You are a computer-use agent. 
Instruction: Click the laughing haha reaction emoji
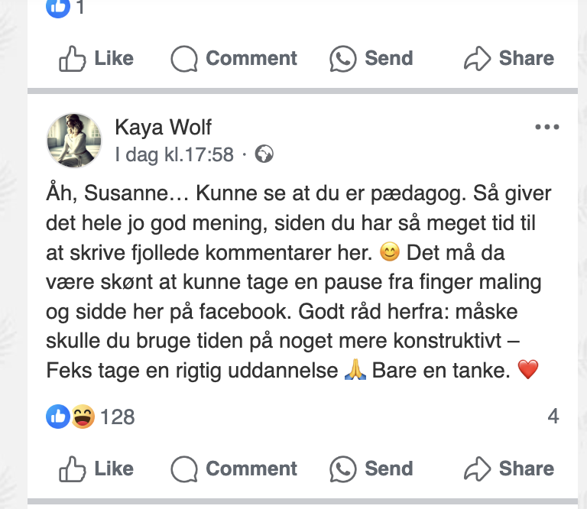(x=83, y=417)
